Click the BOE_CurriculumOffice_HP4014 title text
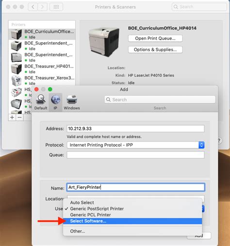Screen dimensions: 230x246 click(162, 28)
